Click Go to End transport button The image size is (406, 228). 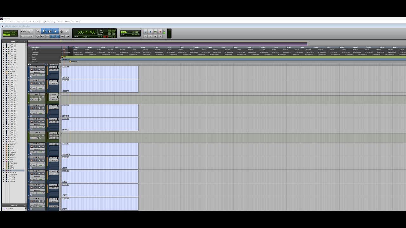pos(160,36)
